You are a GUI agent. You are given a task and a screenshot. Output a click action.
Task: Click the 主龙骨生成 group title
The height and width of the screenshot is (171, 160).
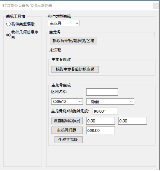tap(61, 85)
